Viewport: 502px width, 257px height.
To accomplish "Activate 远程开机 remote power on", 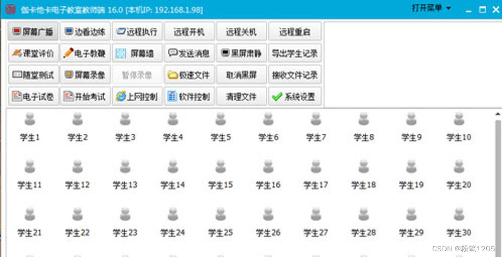I will [189, 31].
